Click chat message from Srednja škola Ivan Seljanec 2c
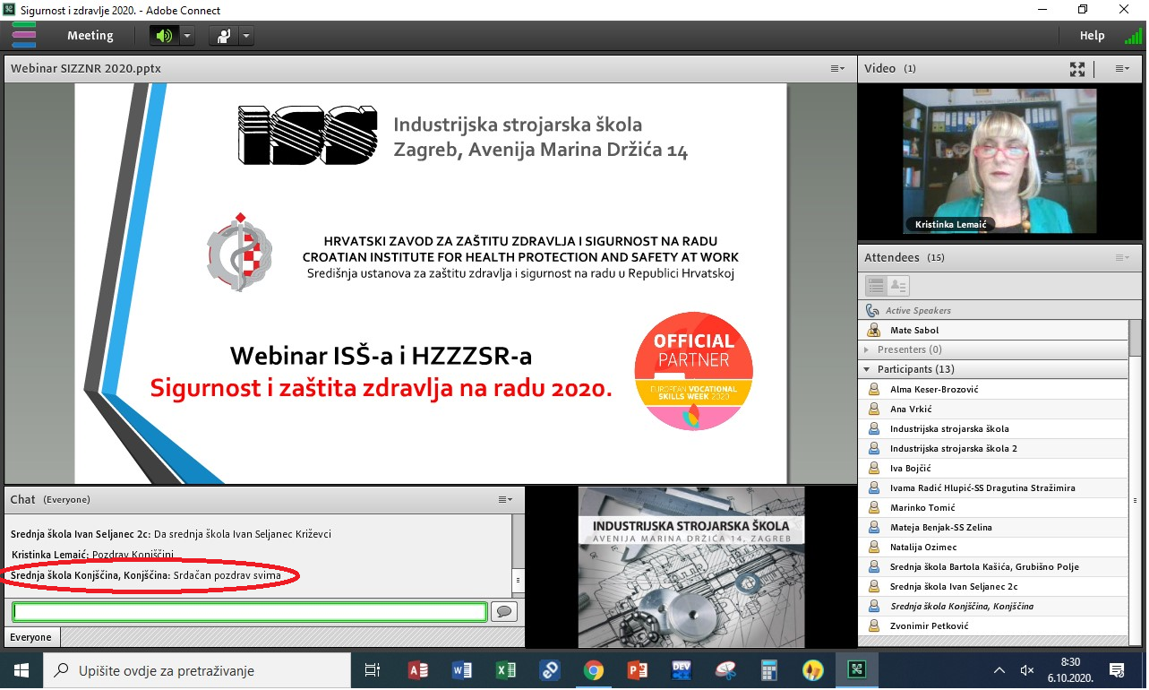The image size is (1149, 690). (x=171, y=534)
